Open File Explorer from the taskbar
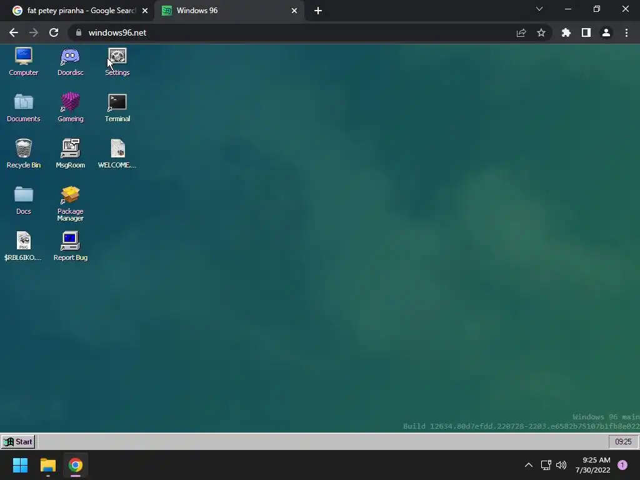This screenshot has height=480, width=640. tap(47, 465)
